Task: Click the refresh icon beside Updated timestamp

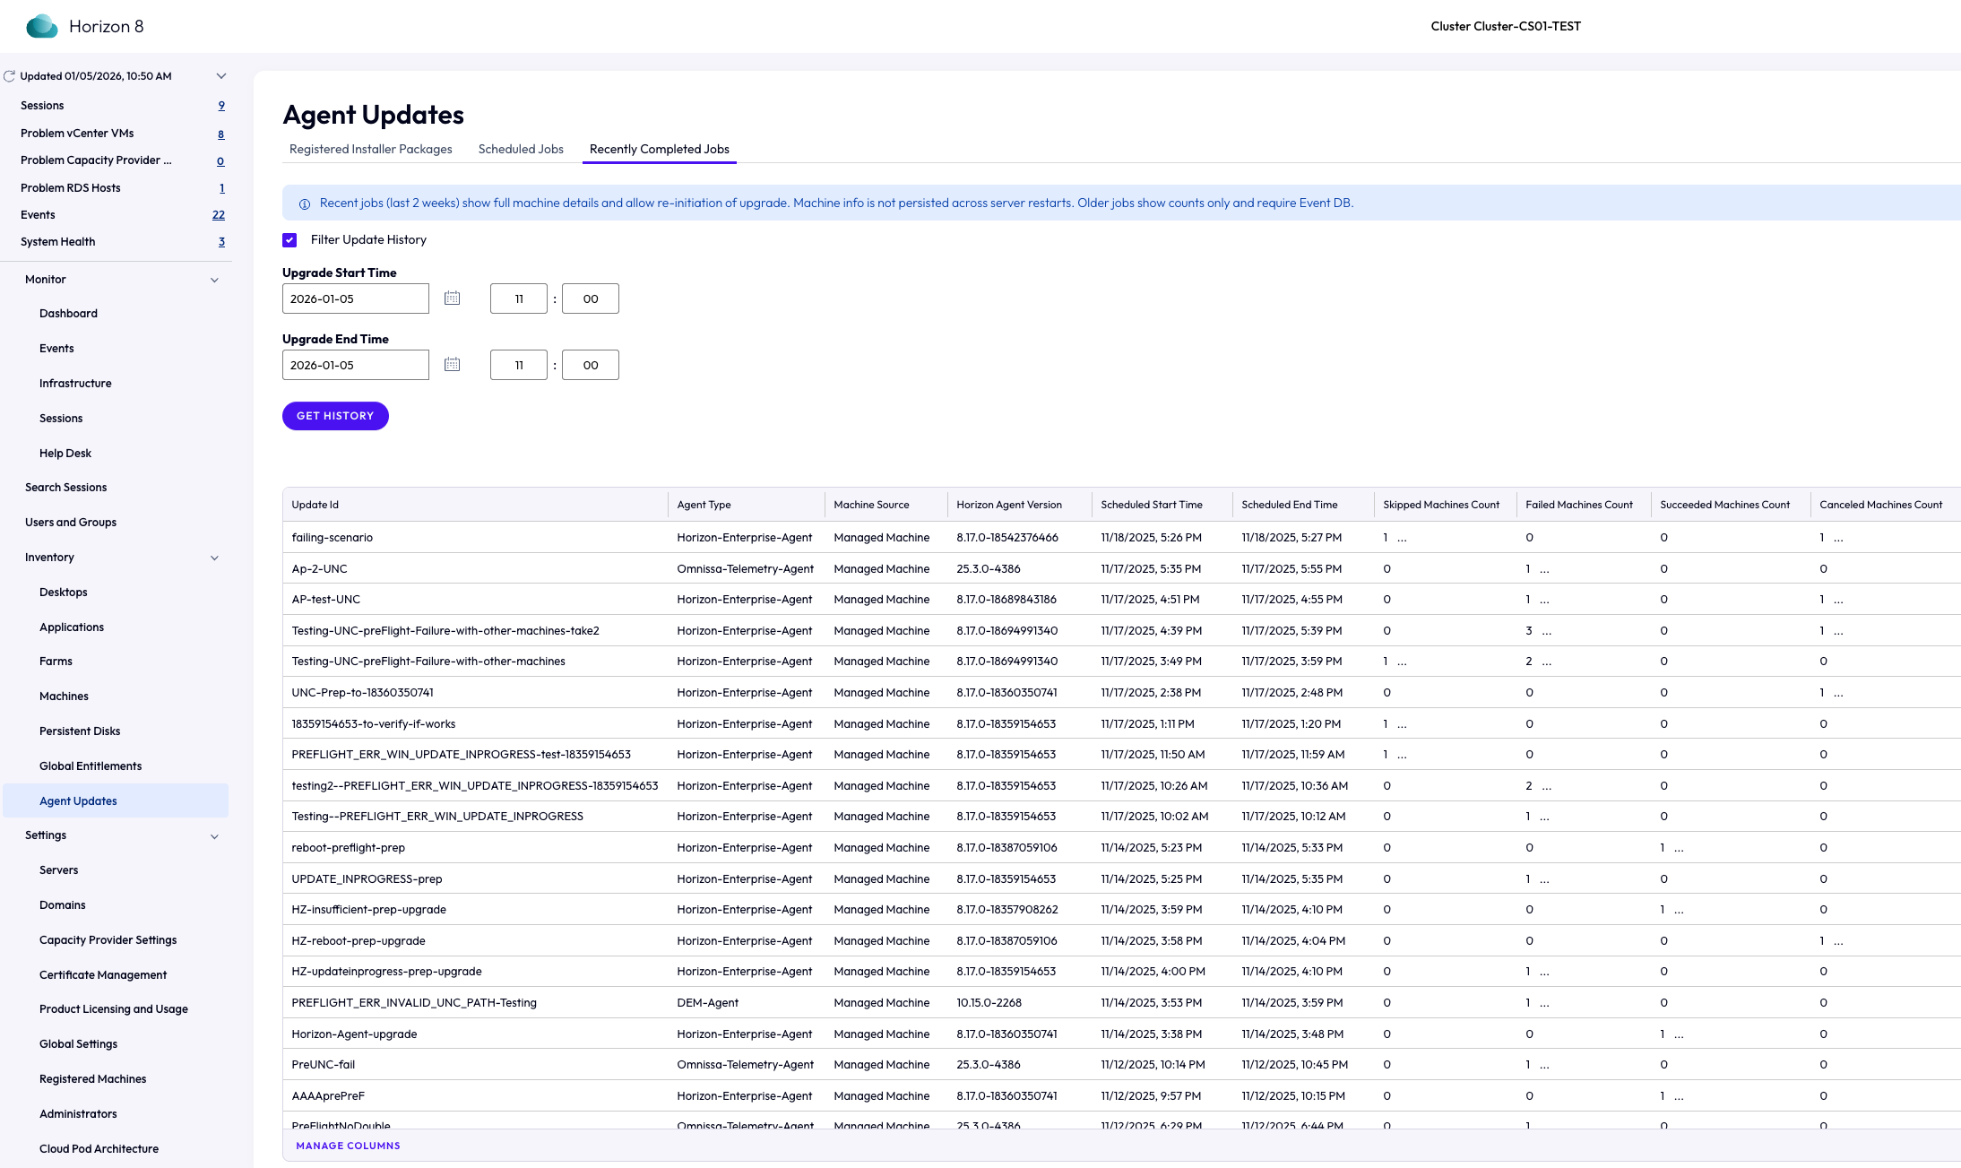Action: (10, 76)
